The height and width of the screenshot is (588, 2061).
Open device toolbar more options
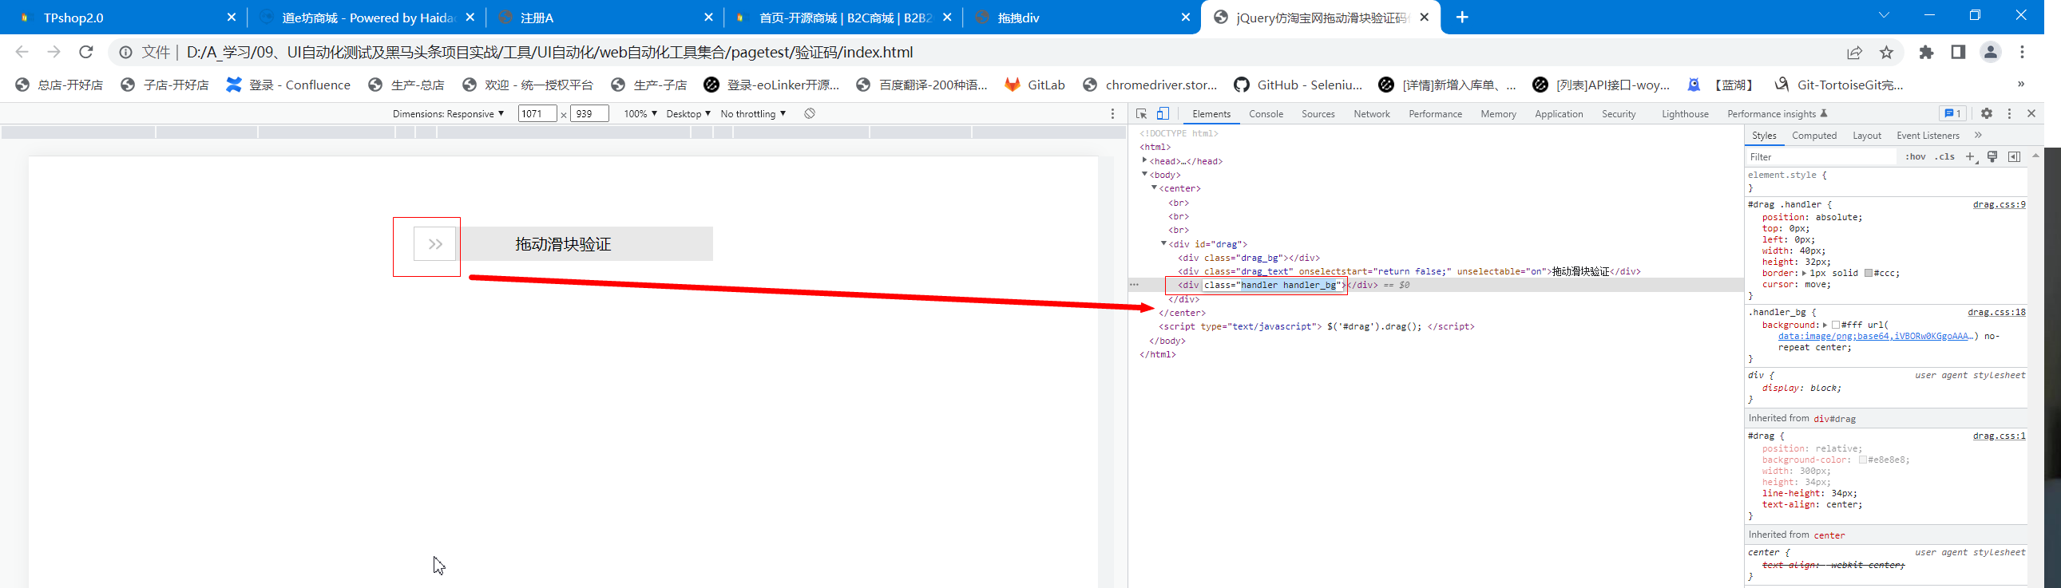1112,113
